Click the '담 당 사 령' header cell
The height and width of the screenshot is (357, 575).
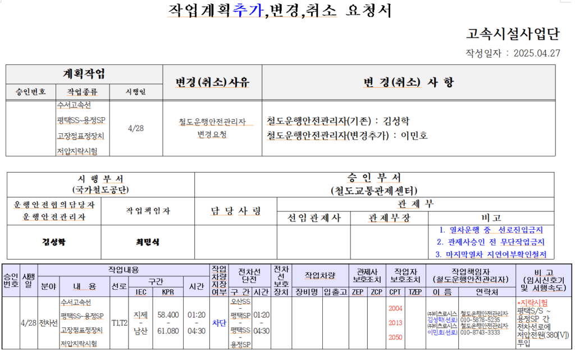pyautogui.click(x=236, y=211)
